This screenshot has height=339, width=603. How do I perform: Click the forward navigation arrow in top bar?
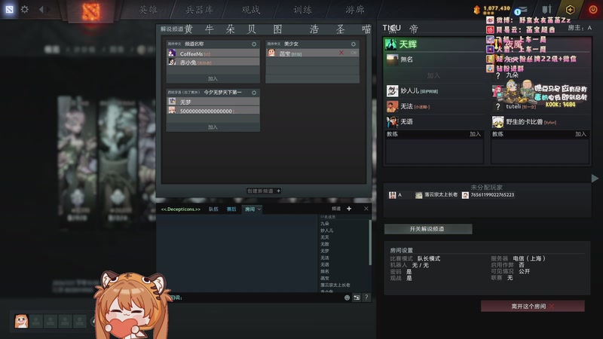48,9
